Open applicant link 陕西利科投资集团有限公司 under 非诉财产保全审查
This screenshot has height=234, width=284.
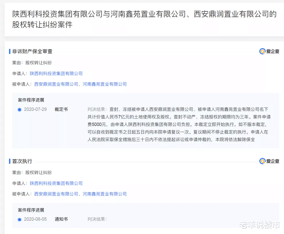[x=56, y=74]
